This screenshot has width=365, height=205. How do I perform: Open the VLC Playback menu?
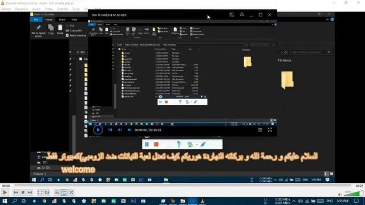(x=22, y=9)
